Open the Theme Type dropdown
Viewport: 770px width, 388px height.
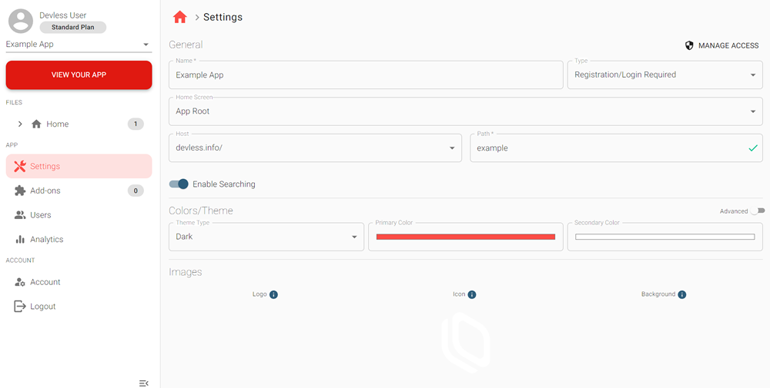[266, 237]
